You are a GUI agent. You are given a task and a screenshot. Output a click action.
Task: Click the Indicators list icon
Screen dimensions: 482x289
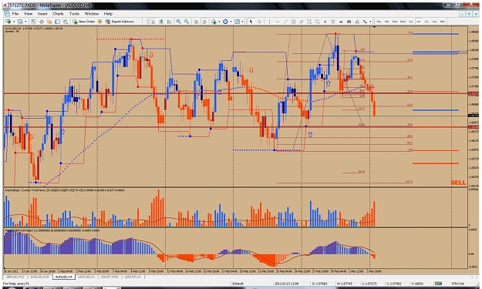214,22
